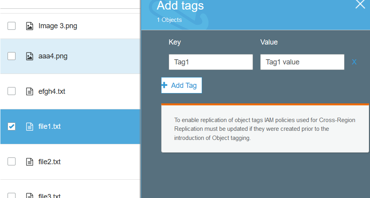Select the aaa4.png checkbox

(x=12, y=56)
